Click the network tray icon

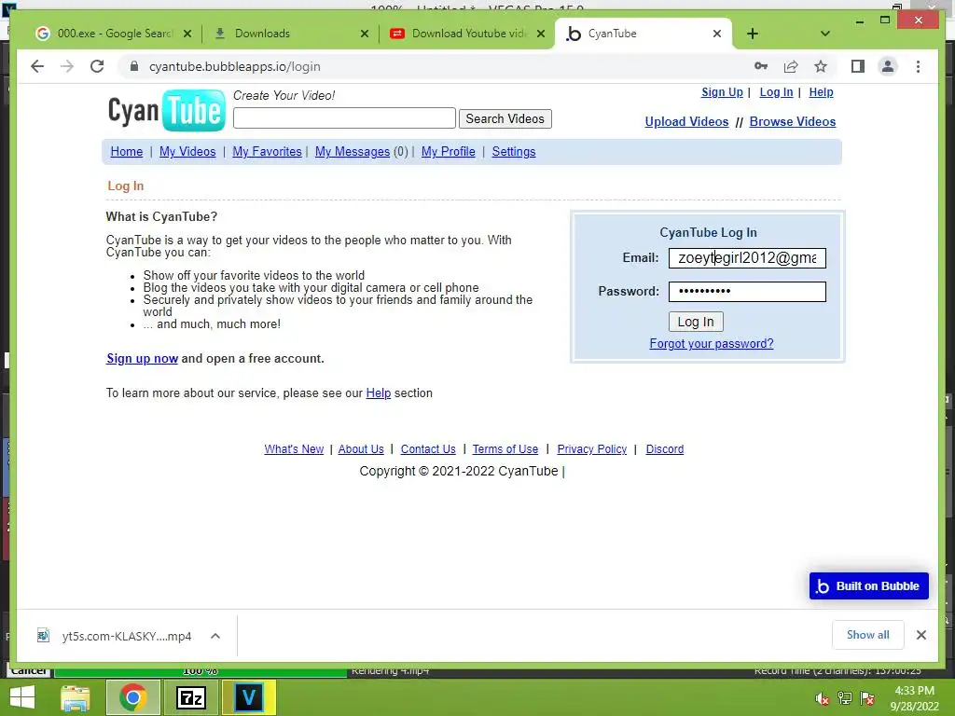coord(845,699)
